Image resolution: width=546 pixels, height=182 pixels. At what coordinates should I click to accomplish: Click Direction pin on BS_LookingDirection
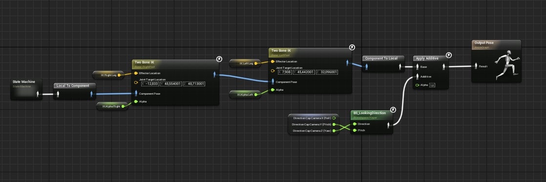point(355,124)
